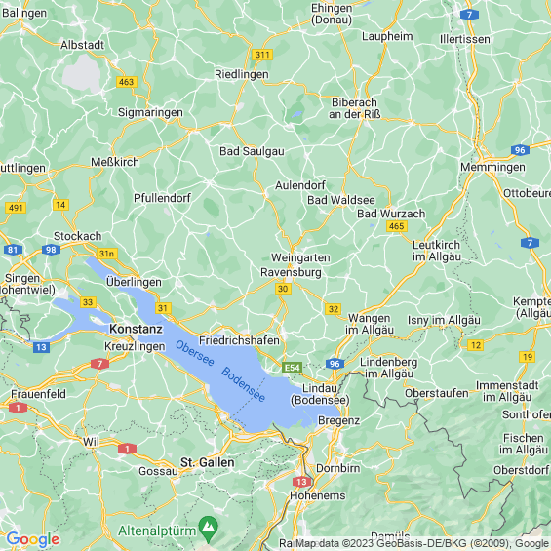Click the blue 81 autobahn shield

[x=13, y=250]
